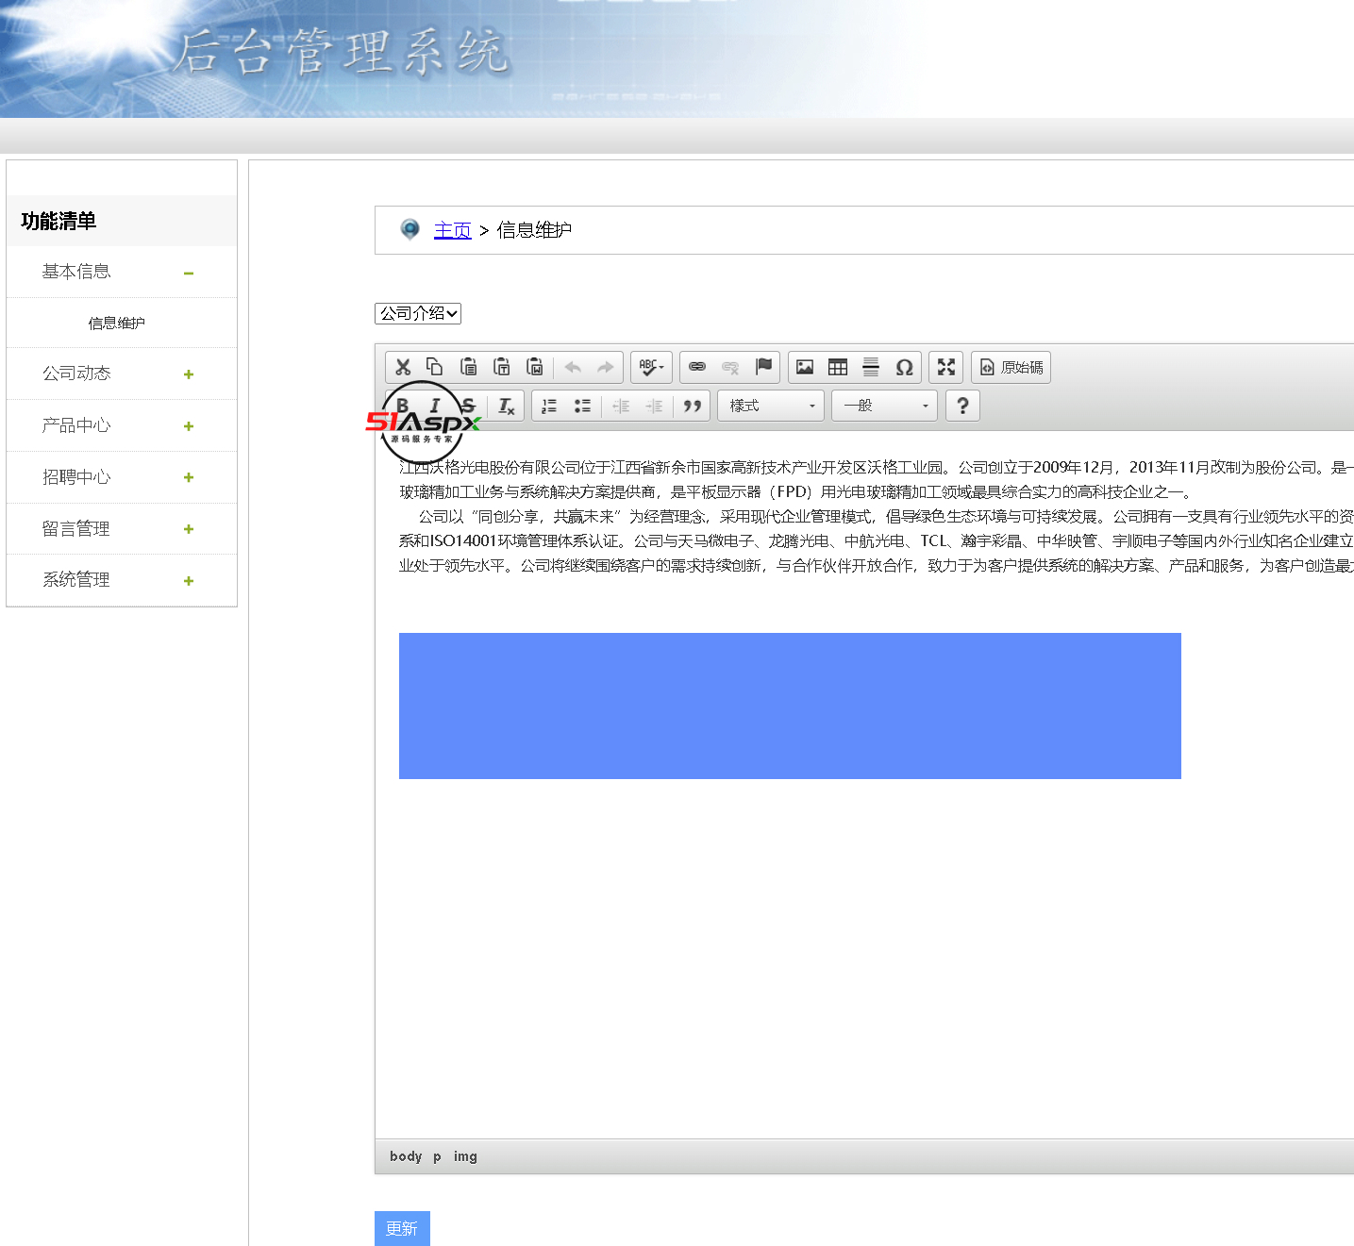The height and width of the screenshot is (1246, 1354).
Task: Increase the paragraph indent
Action: 654,406
